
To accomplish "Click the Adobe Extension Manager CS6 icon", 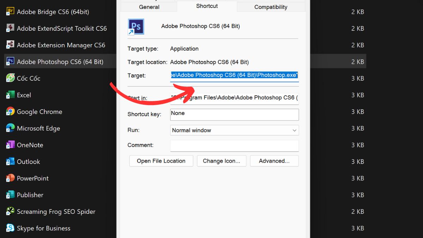I will (x=10, y=45).
